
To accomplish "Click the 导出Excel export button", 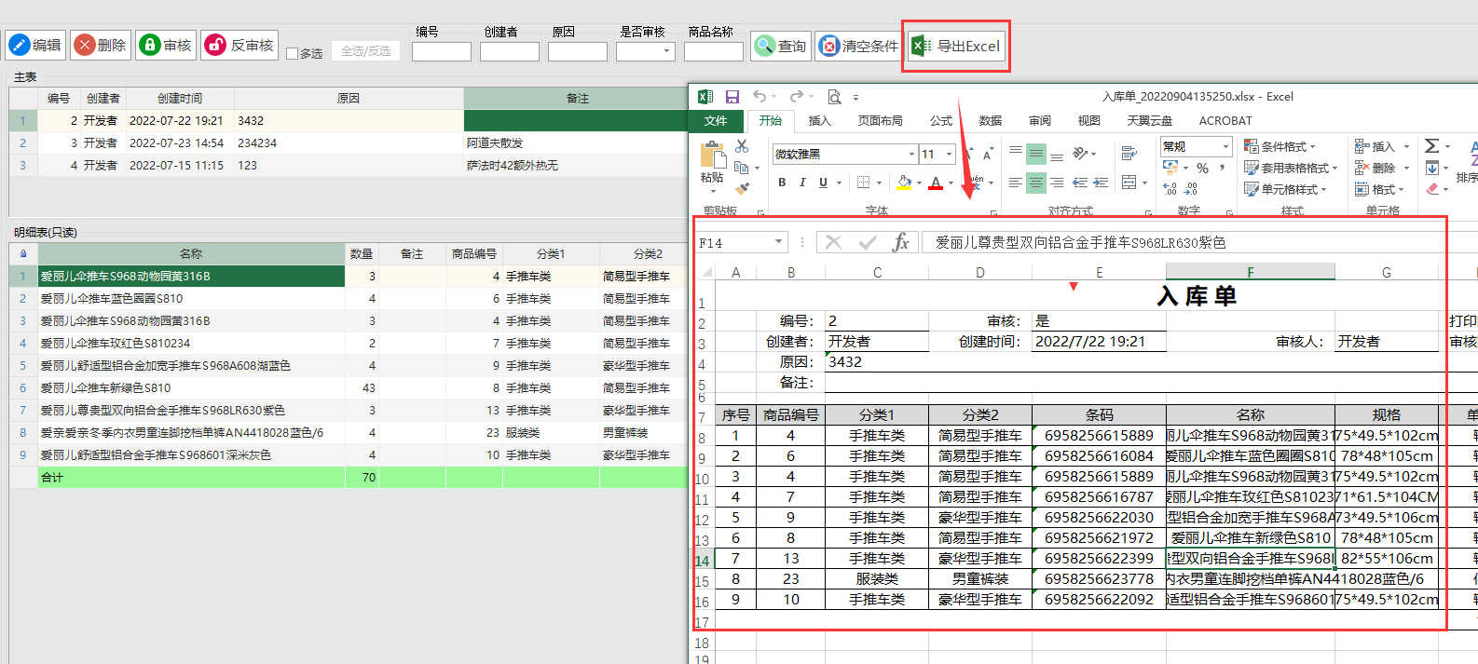I will 957,46.
